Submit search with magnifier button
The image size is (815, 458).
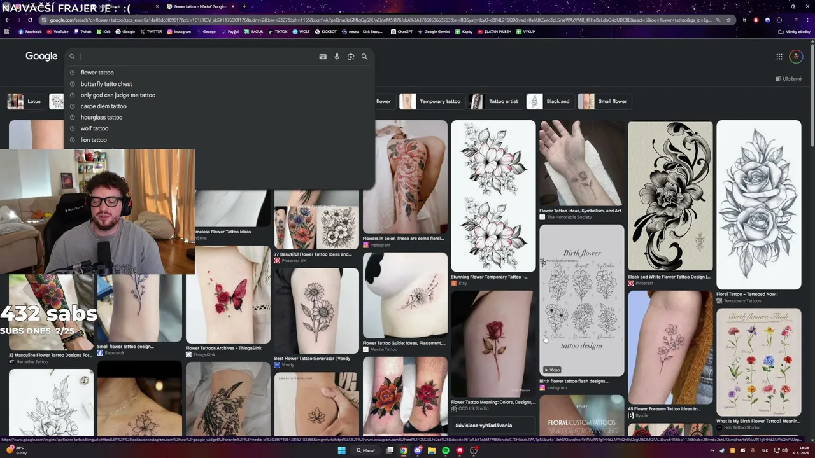364,57
